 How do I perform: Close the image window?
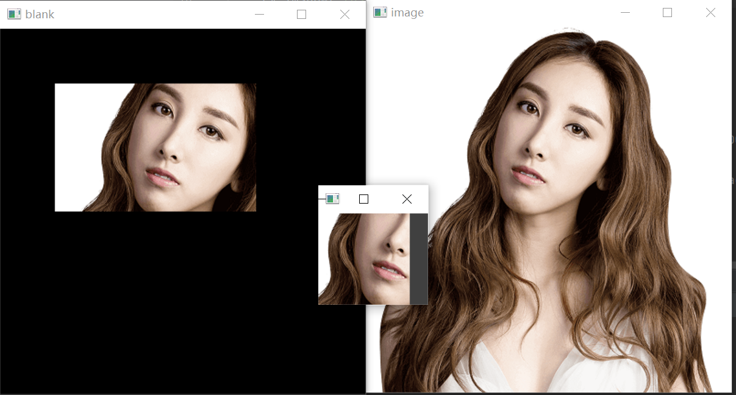710,12
